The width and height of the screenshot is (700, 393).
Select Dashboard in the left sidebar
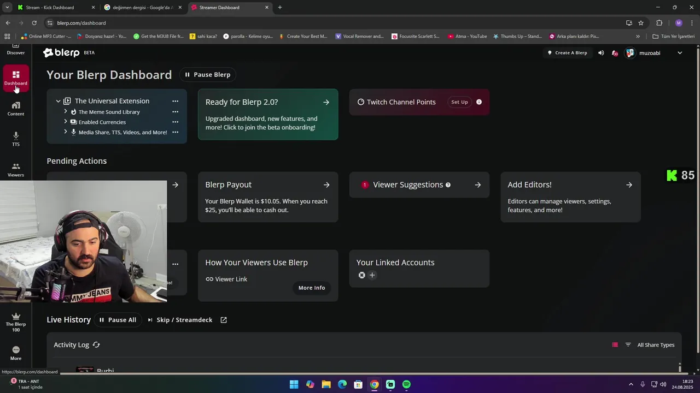pos(16,78)
